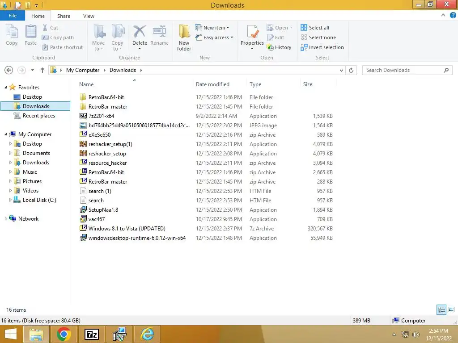The image size is (458, 343).
Task: Click Invert selection
Action: 322,47
